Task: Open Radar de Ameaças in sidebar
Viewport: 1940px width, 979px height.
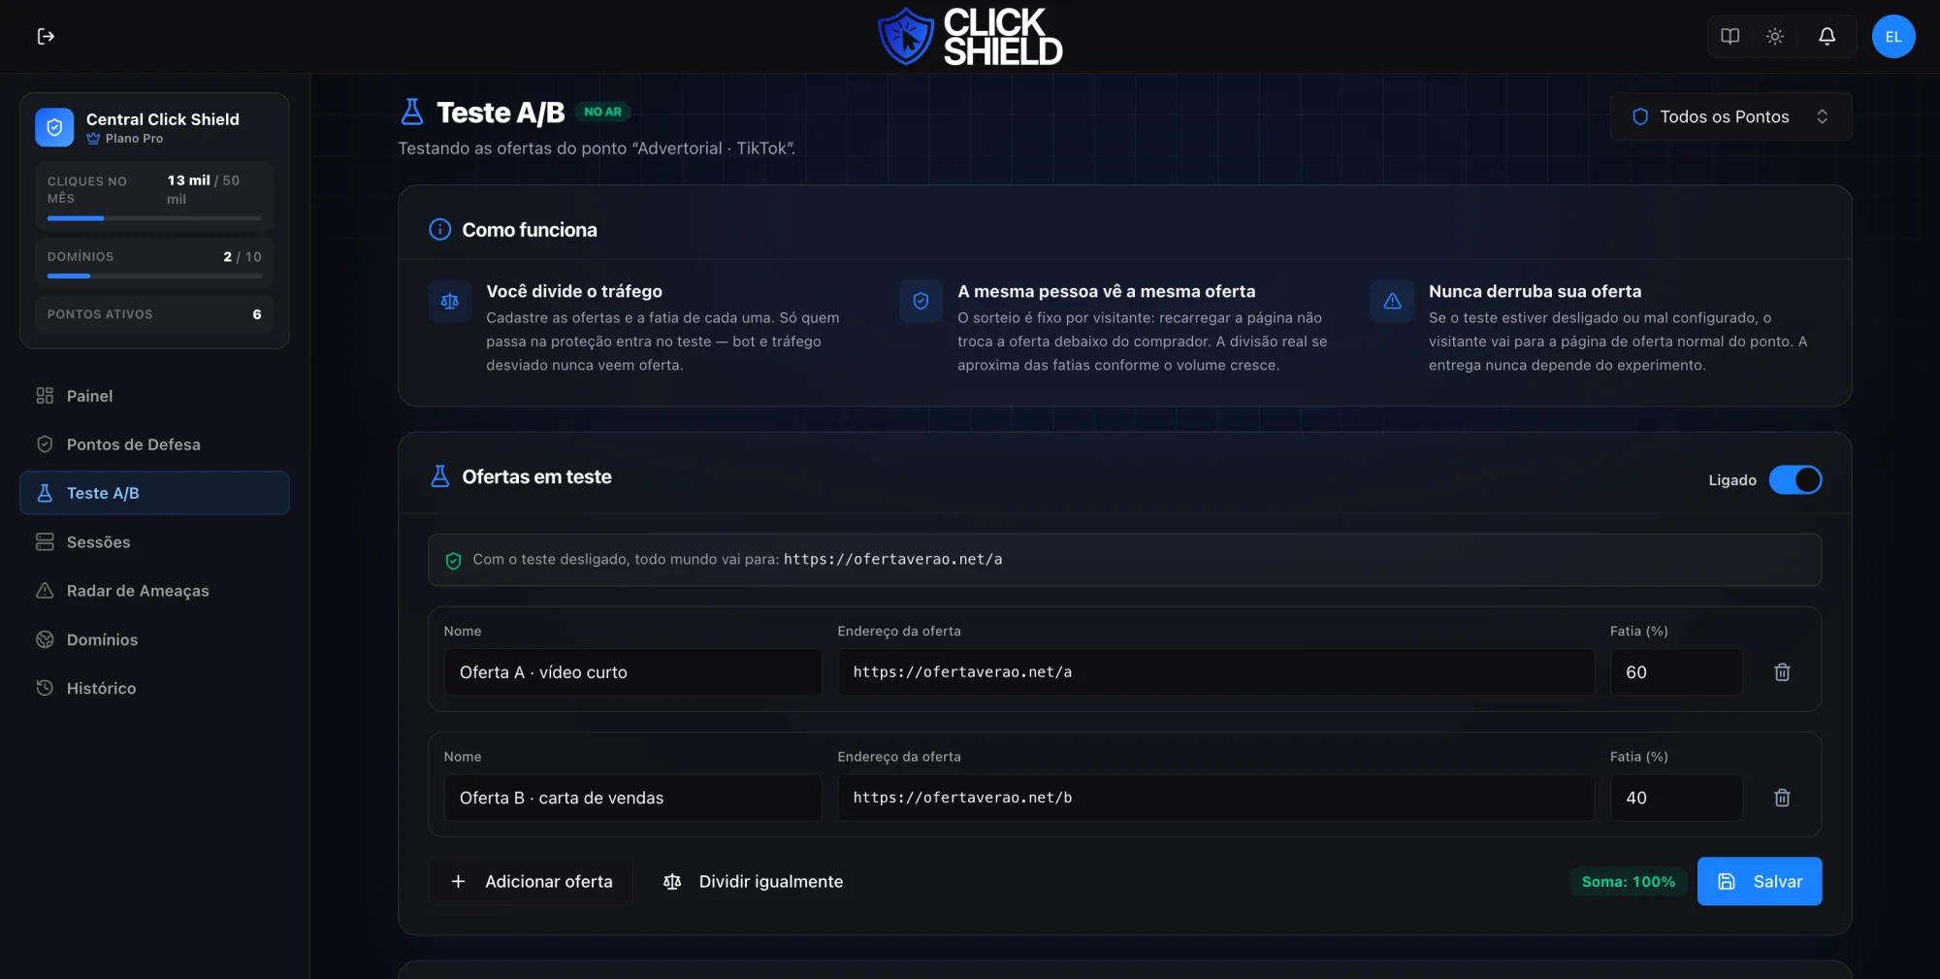Action: click(154, 591)
